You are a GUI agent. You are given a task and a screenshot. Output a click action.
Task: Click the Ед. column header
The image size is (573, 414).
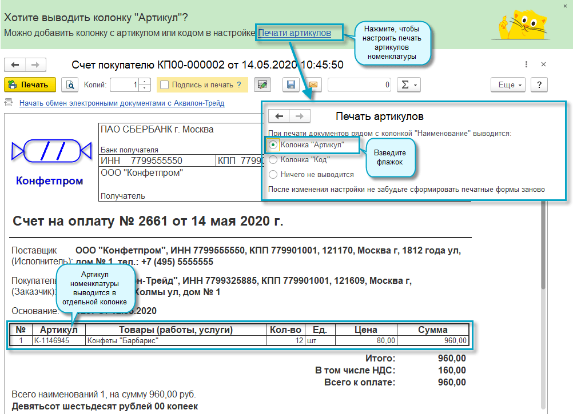(x=320, y=329)
